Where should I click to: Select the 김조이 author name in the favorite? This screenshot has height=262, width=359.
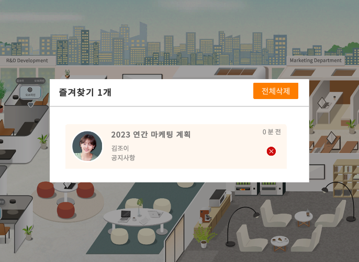[x=120, y=148]
